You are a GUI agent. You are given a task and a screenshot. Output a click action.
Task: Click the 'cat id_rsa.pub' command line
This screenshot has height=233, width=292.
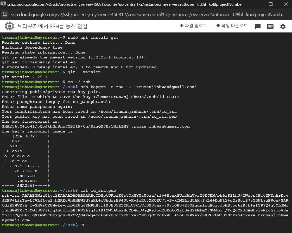point(98,190)
